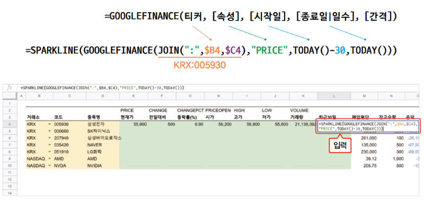Select column G header
Viewport: 424px width, 204px height.
[x=190, y=96]
